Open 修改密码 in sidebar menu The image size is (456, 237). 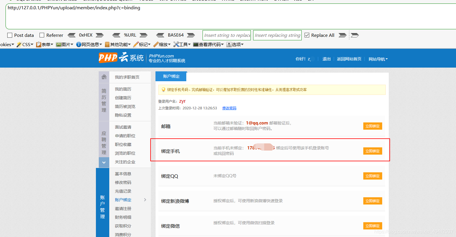coord(123,182)
